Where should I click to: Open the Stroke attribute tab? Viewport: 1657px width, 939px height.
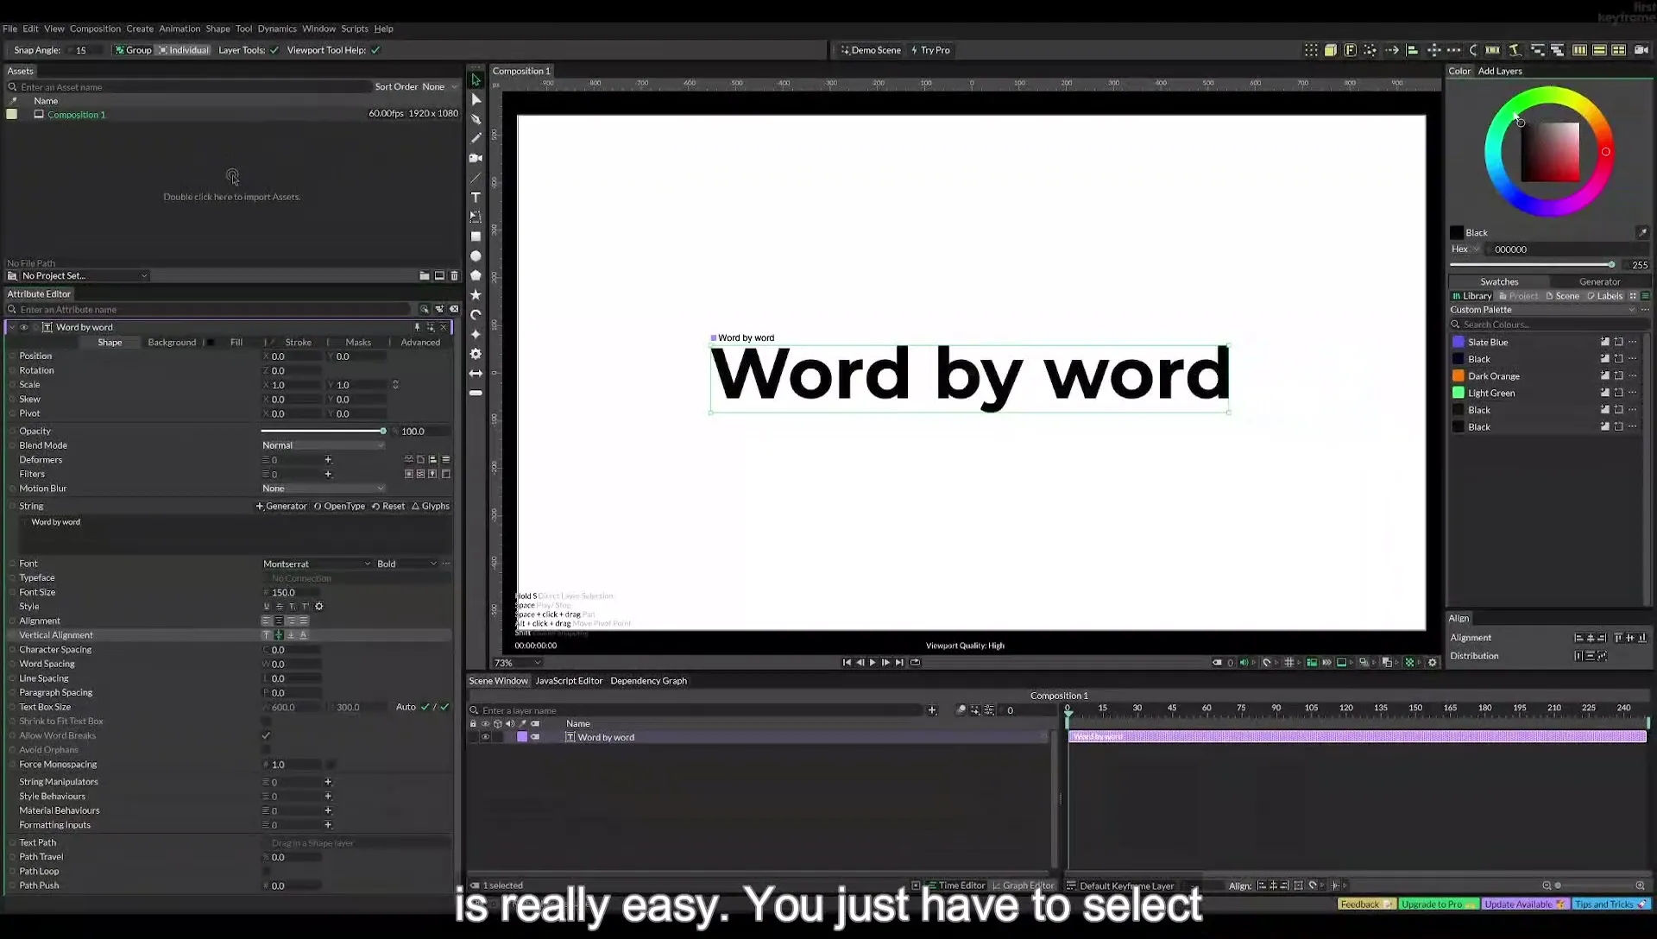pos(298,343)
